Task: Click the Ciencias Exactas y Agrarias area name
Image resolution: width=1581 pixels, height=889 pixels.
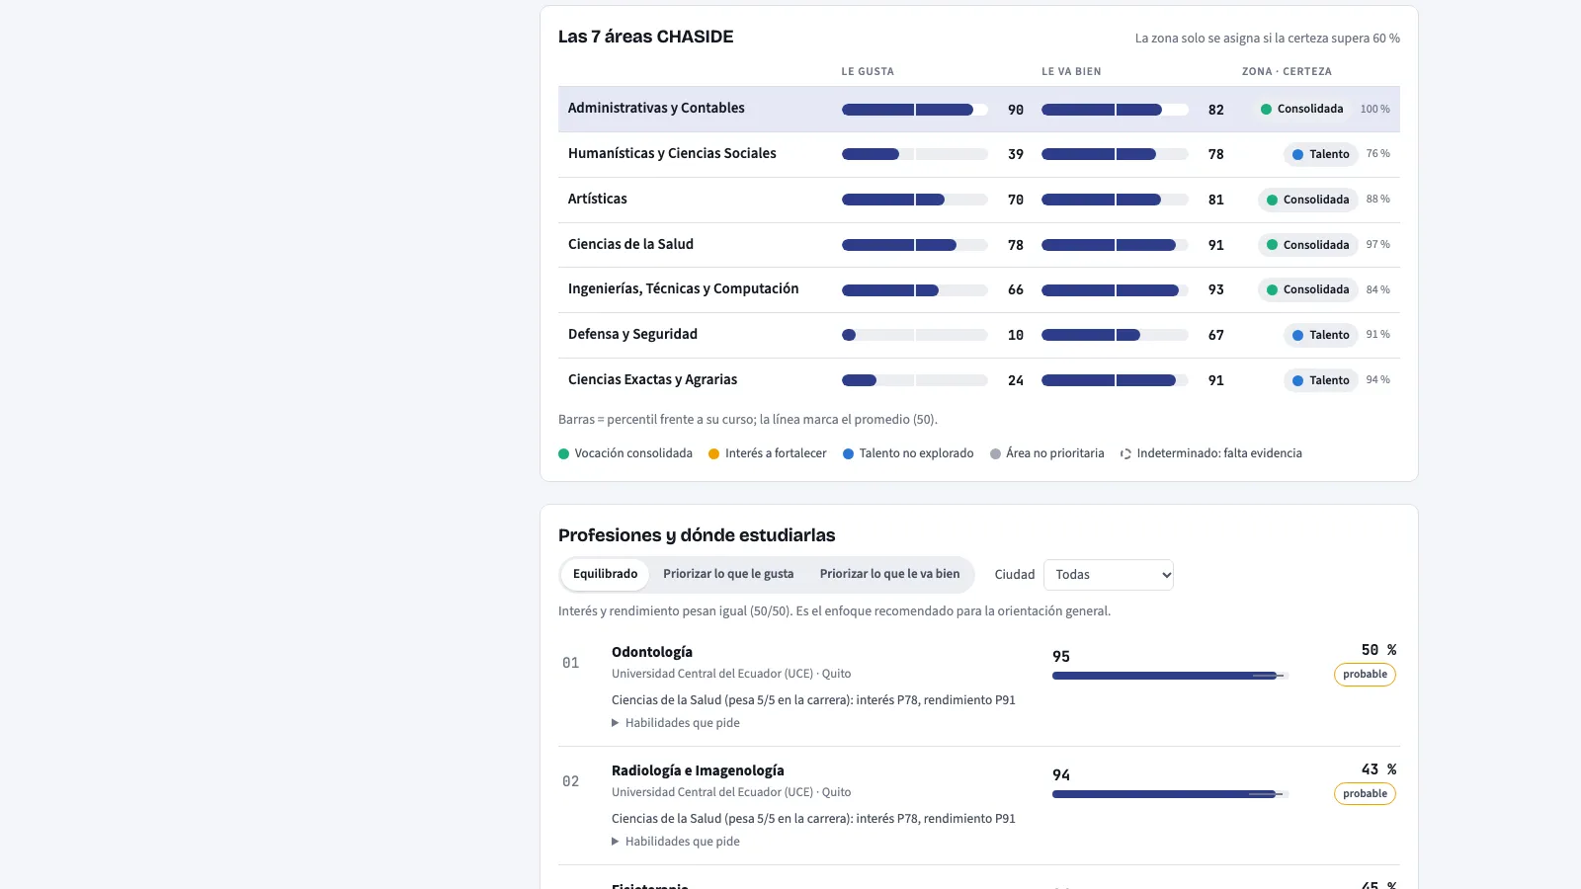Action: pos(652,379)
